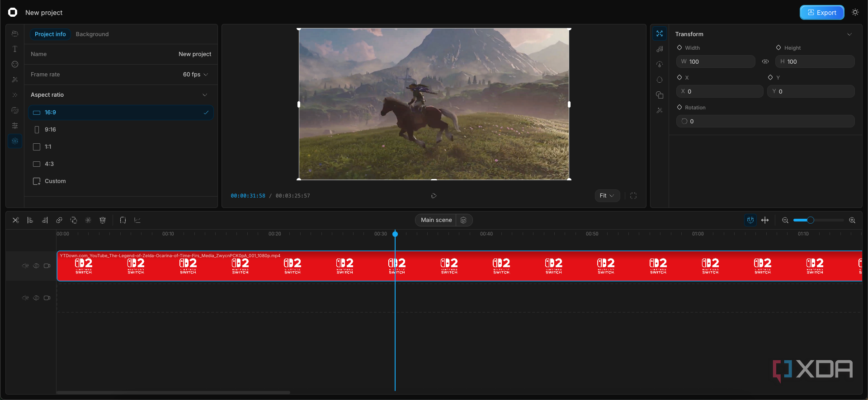Select the 1:1 aspect ratio

point(121,147)
